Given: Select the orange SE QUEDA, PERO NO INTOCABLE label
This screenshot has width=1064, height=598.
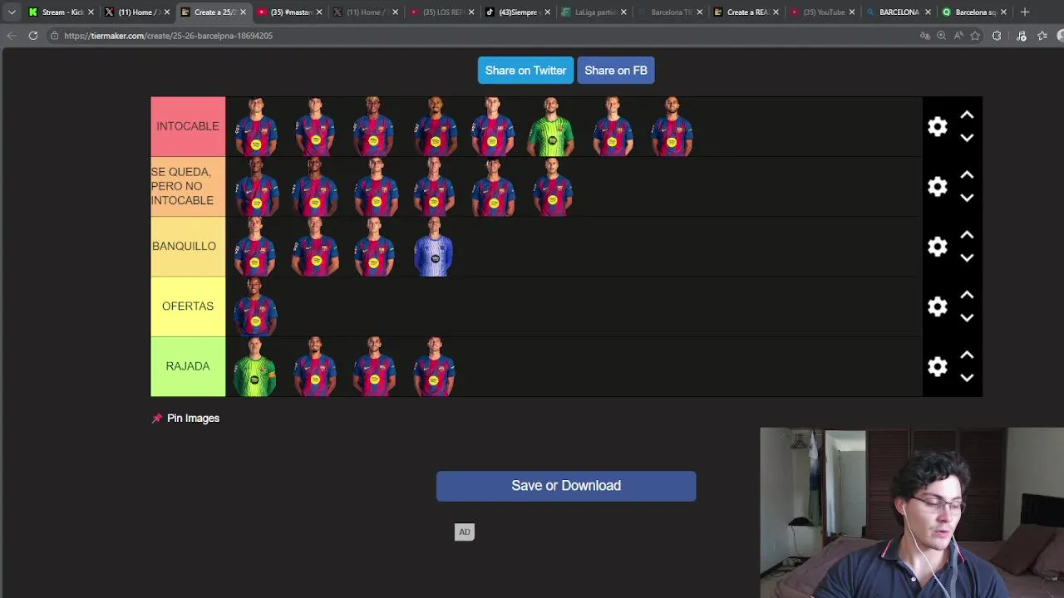Looking at the screenshot, I should click(188, 186).
